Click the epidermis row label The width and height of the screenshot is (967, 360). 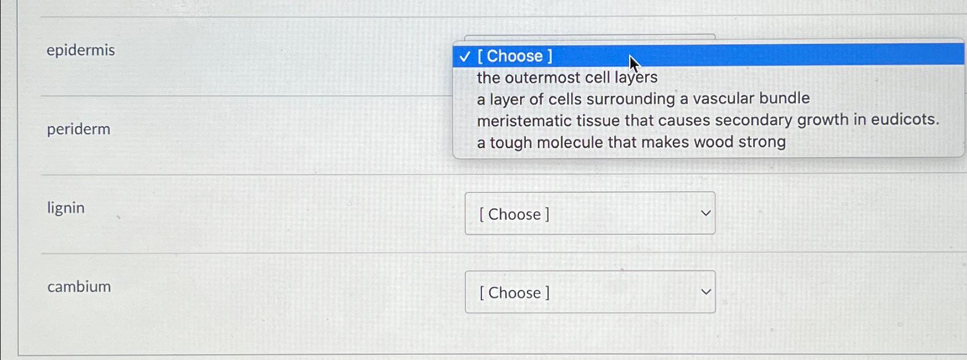80,50
